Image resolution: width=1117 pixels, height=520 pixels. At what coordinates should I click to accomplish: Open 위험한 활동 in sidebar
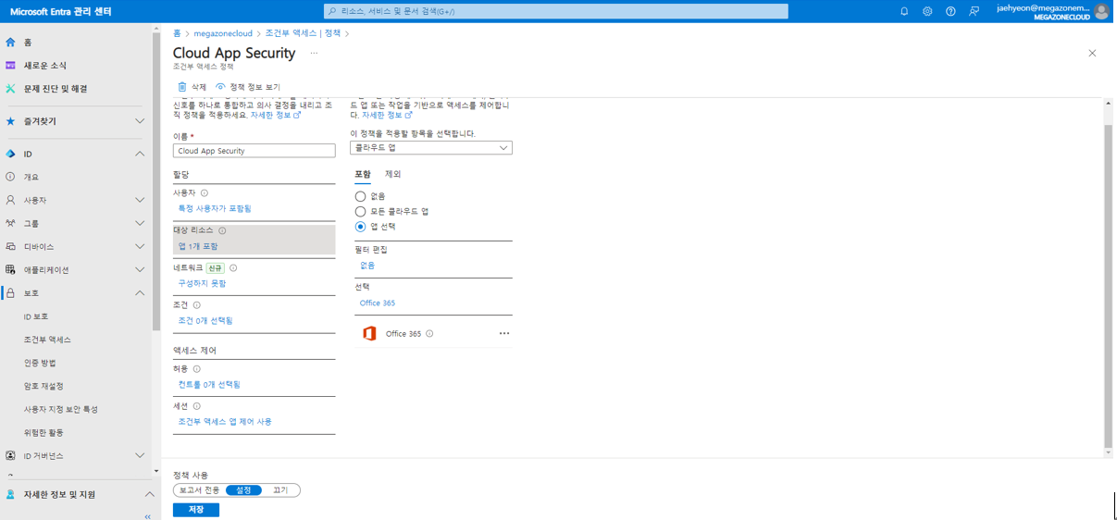point(43,432)
